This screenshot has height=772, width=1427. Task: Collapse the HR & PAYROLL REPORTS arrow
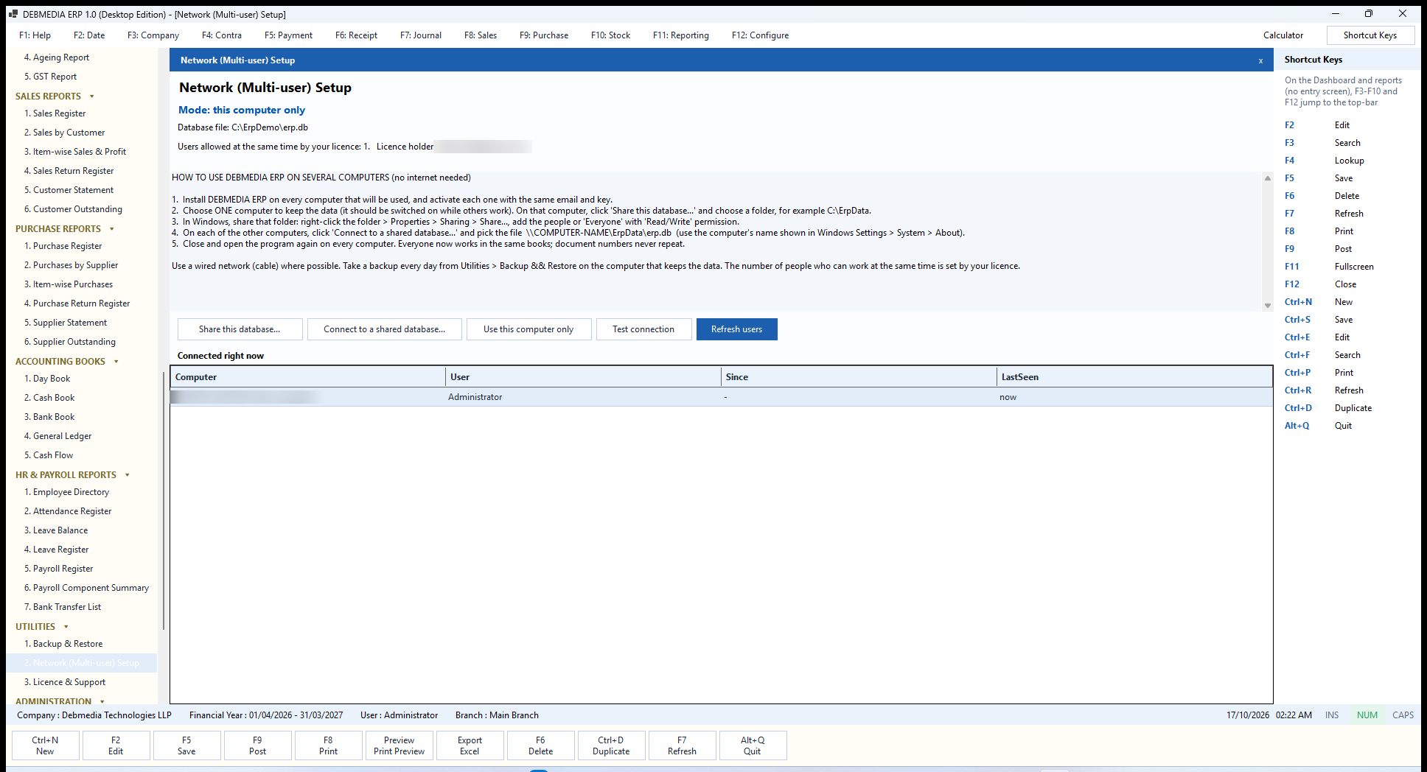(x=128, y=475)
